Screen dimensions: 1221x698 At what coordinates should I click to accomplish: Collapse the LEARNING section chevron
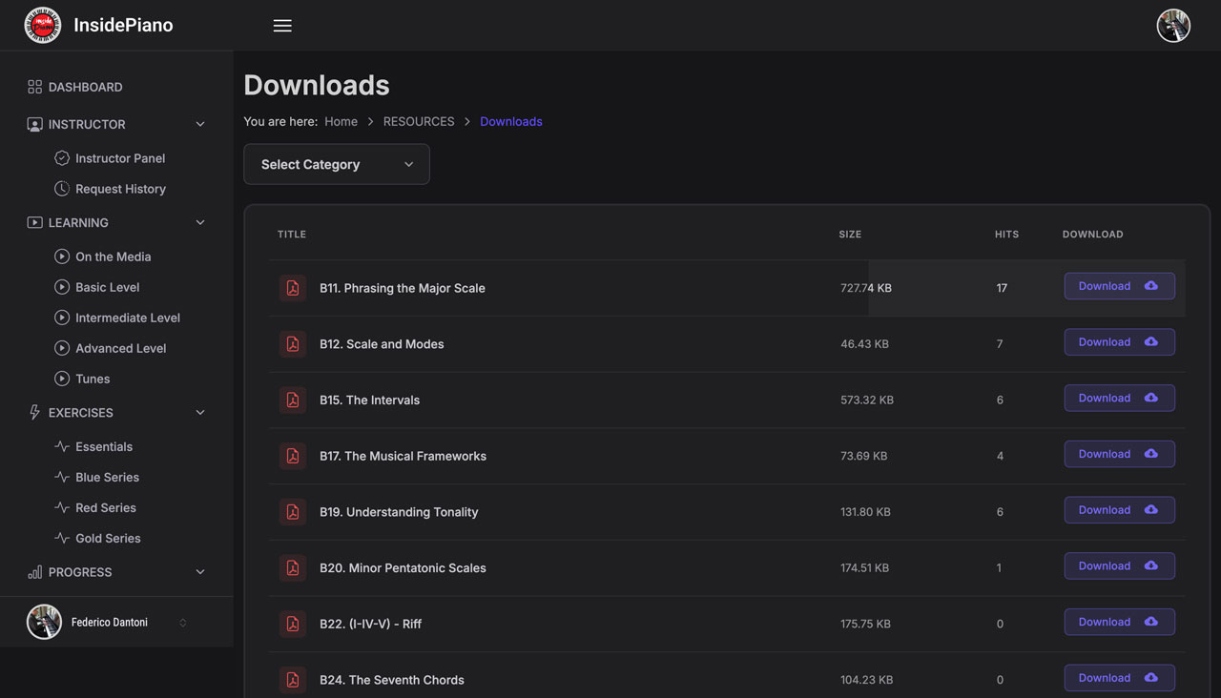(200, 222)
